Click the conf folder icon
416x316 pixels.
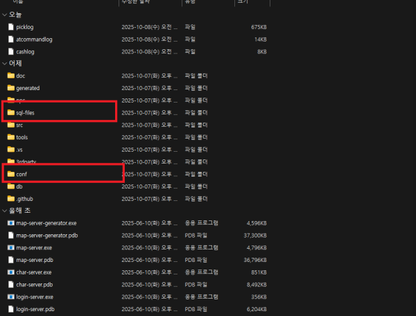pos(10,174)
